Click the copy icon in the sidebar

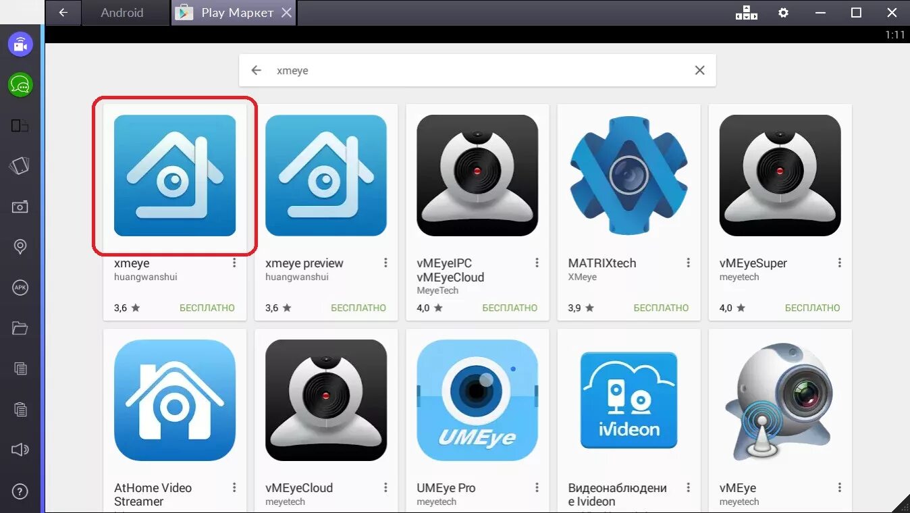tap(20, 369)
